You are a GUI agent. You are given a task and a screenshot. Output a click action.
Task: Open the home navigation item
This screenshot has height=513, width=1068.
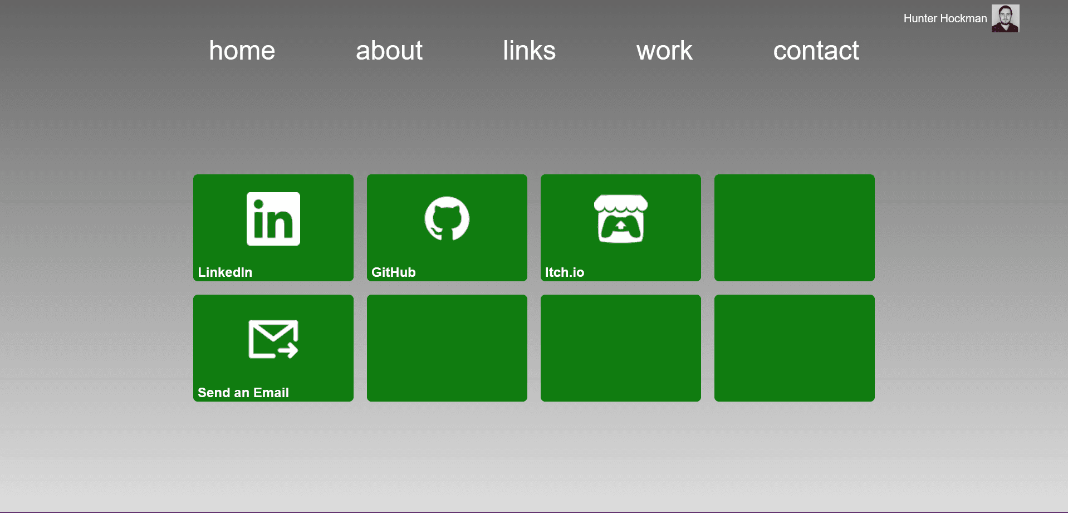coord(242,51)
